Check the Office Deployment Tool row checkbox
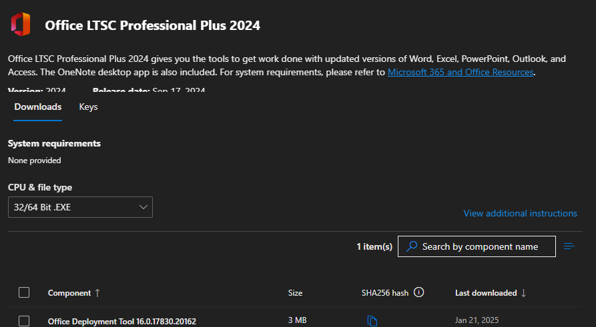596x327 pixels. click(24, 321)
